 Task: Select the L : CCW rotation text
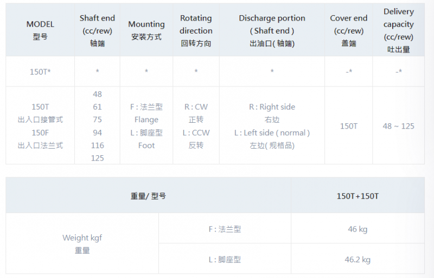coord(196,133)
